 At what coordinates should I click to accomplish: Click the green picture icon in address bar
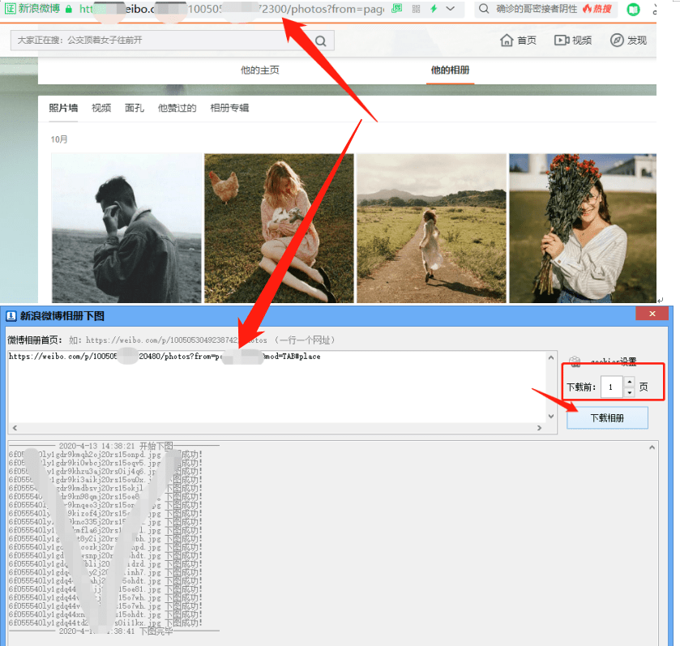pyautogui.click(x=397, y=9)
